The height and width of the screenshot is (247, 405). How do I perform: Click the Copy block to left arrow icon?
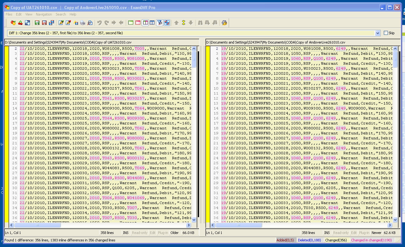[x=121, y=23]
